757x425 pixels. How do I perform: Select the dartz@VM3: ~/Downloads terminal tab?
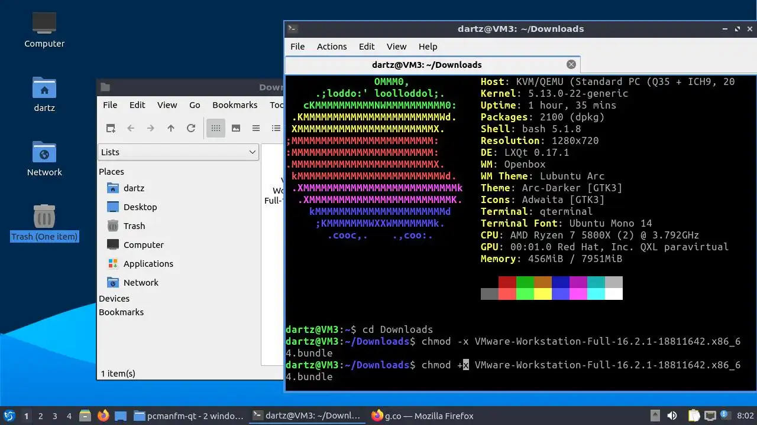[432, 65]
